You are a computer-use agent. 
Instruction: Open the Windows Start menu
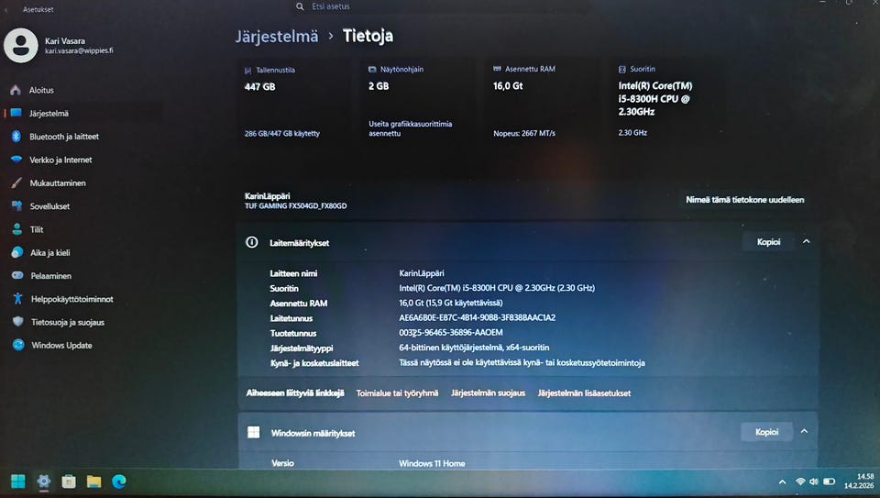click(18, 481)
